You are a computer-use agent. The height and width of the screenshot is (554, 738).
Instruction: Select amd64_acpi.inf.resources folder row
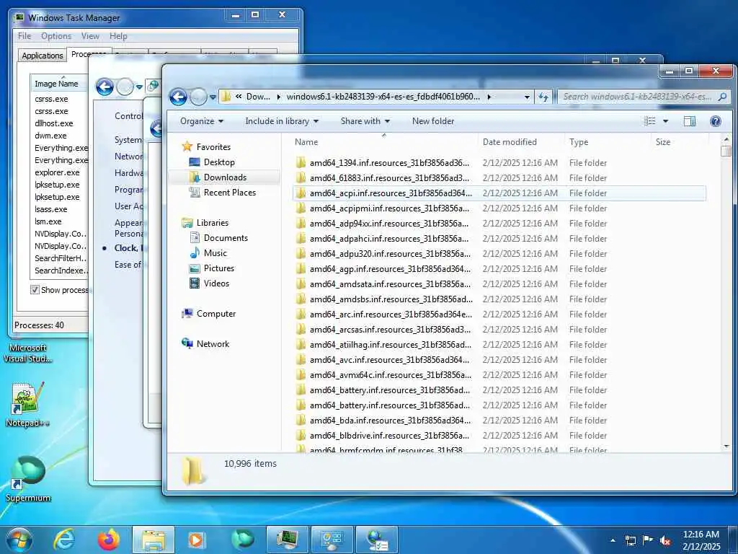[499, 193]
